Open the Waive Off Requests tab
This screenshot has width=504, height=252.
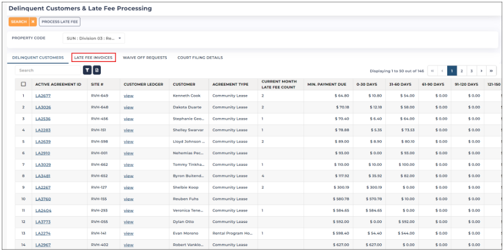145,57
